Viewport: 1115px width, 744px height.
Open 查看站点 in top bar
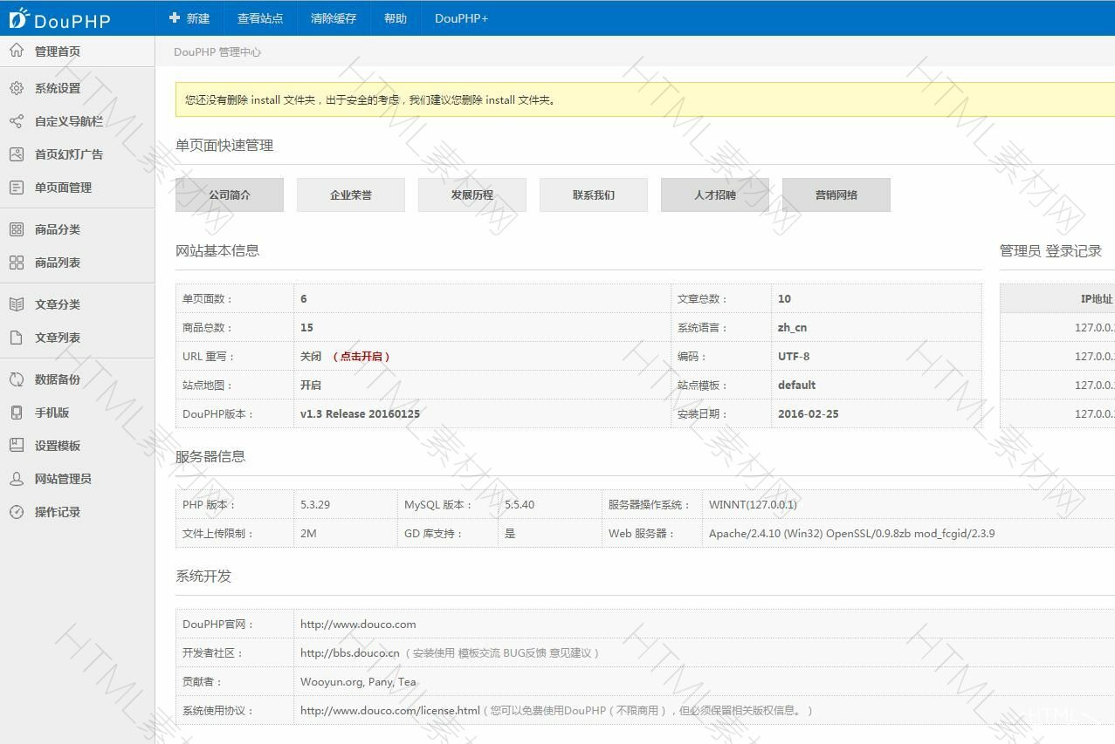point(260,18)
